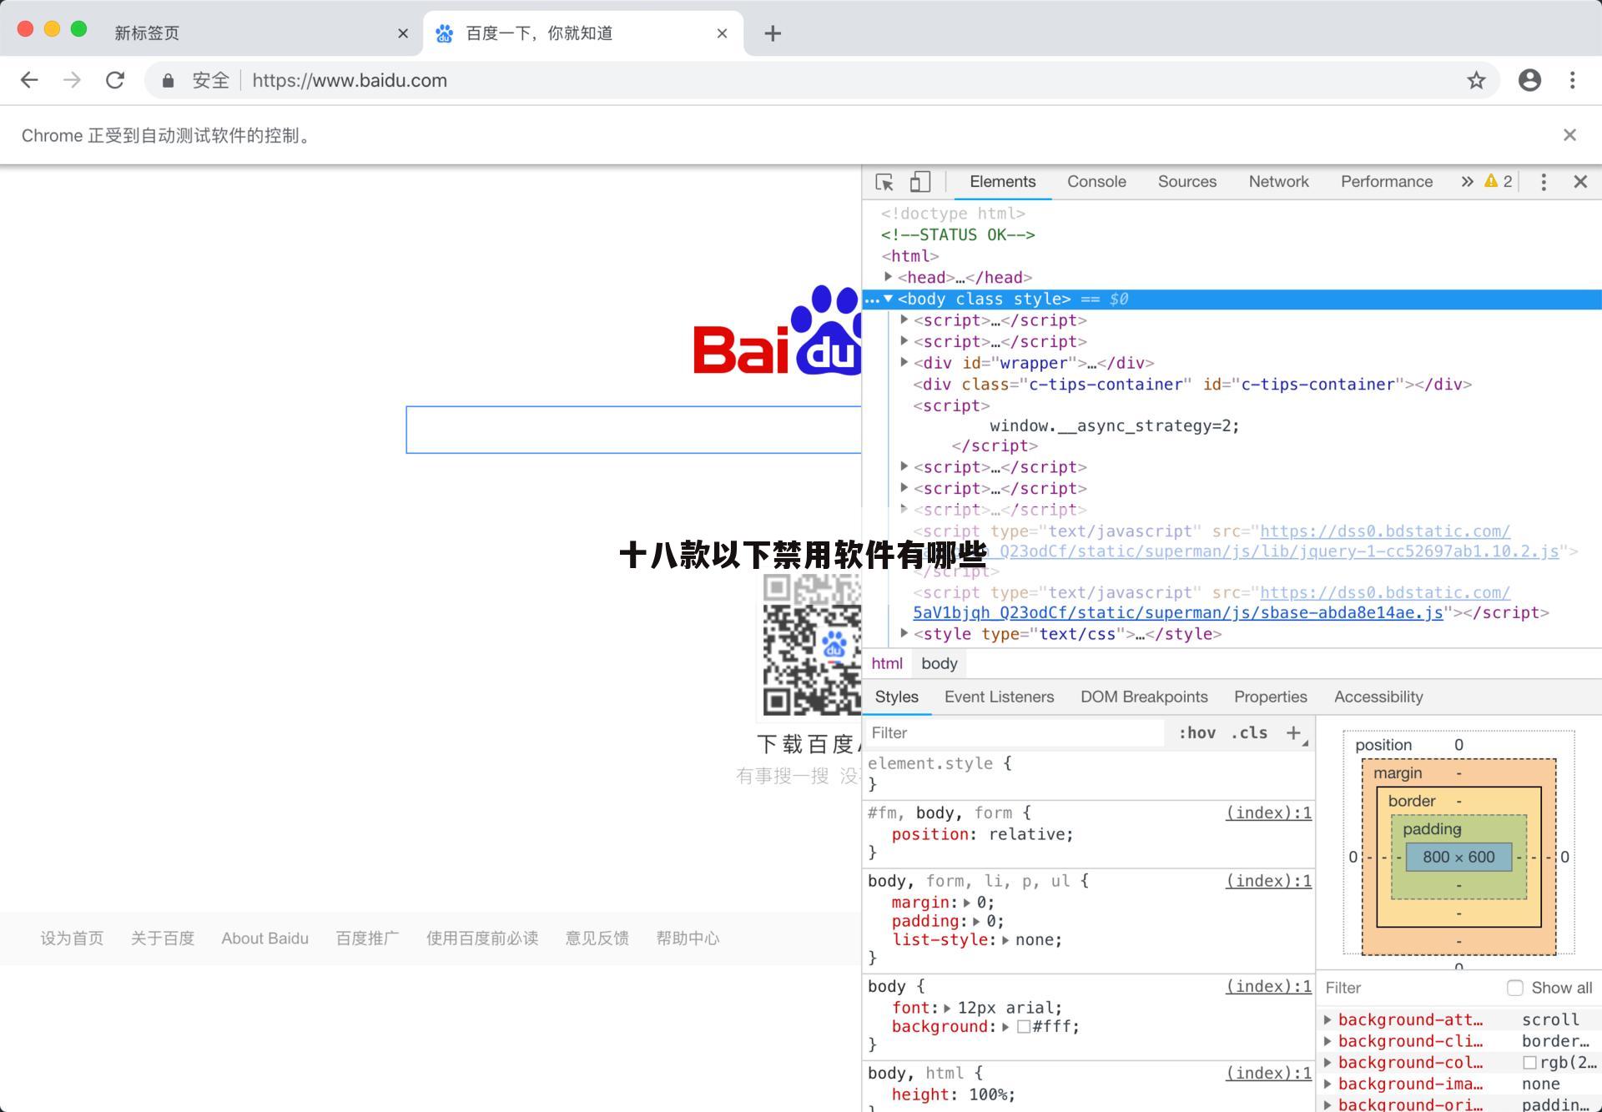Click the rgb color swatch in computed list
Viewport: 1602px width, 1112px height.
coord(1529,1063)
